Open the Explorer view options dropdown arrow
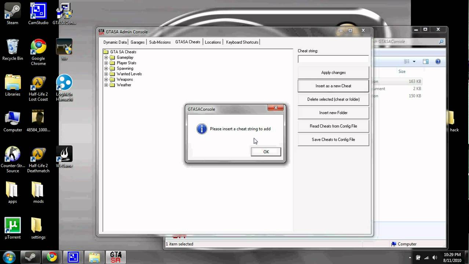 click(414, 62)
